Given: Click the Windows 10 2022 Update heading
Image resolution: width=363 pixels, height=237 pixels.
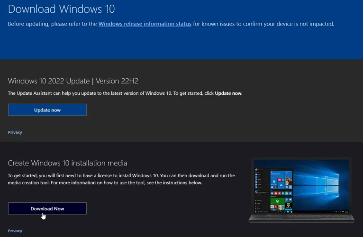Looking at the screenshot, I should 73,81.
